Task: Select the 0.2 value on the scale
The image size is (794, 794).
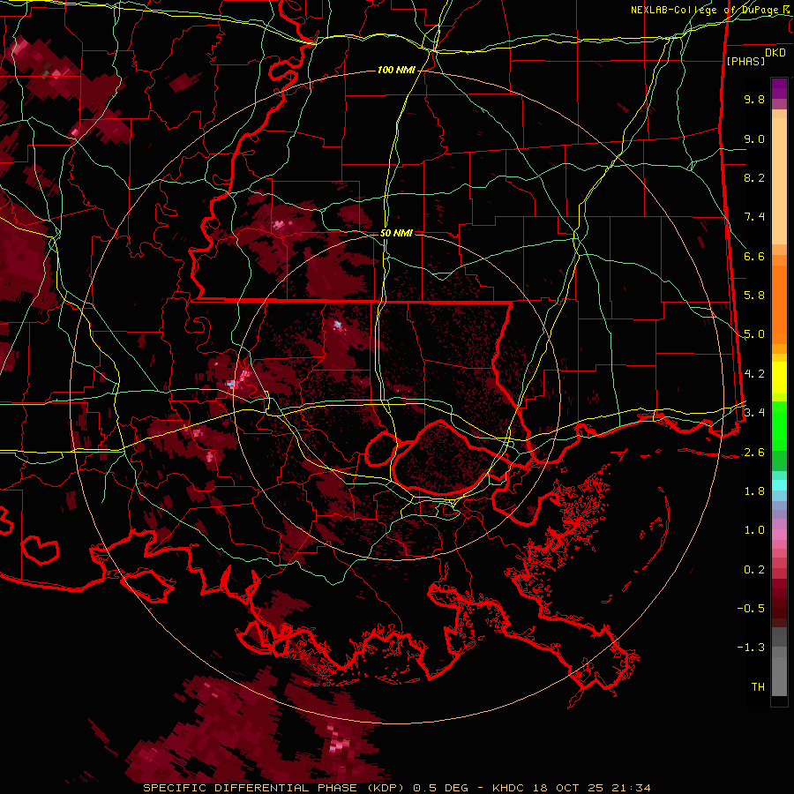Action: coord(754,570)
